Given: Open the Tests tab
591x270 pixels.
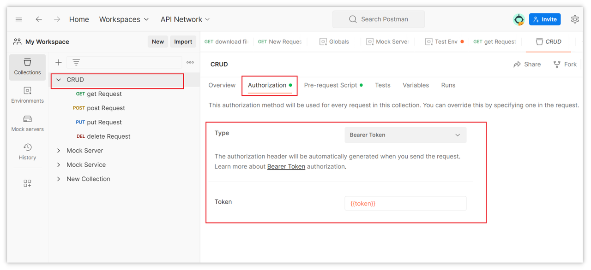Looking at the screenshot, I should coord(383,85).
